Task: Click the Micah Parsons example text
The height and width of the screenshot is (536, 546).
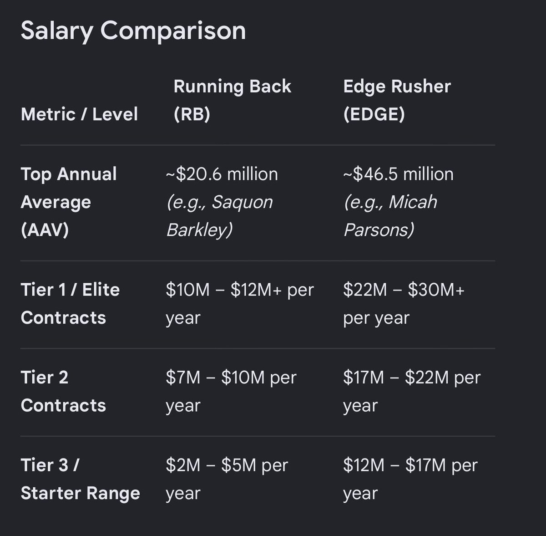Action: click(390, 216)
